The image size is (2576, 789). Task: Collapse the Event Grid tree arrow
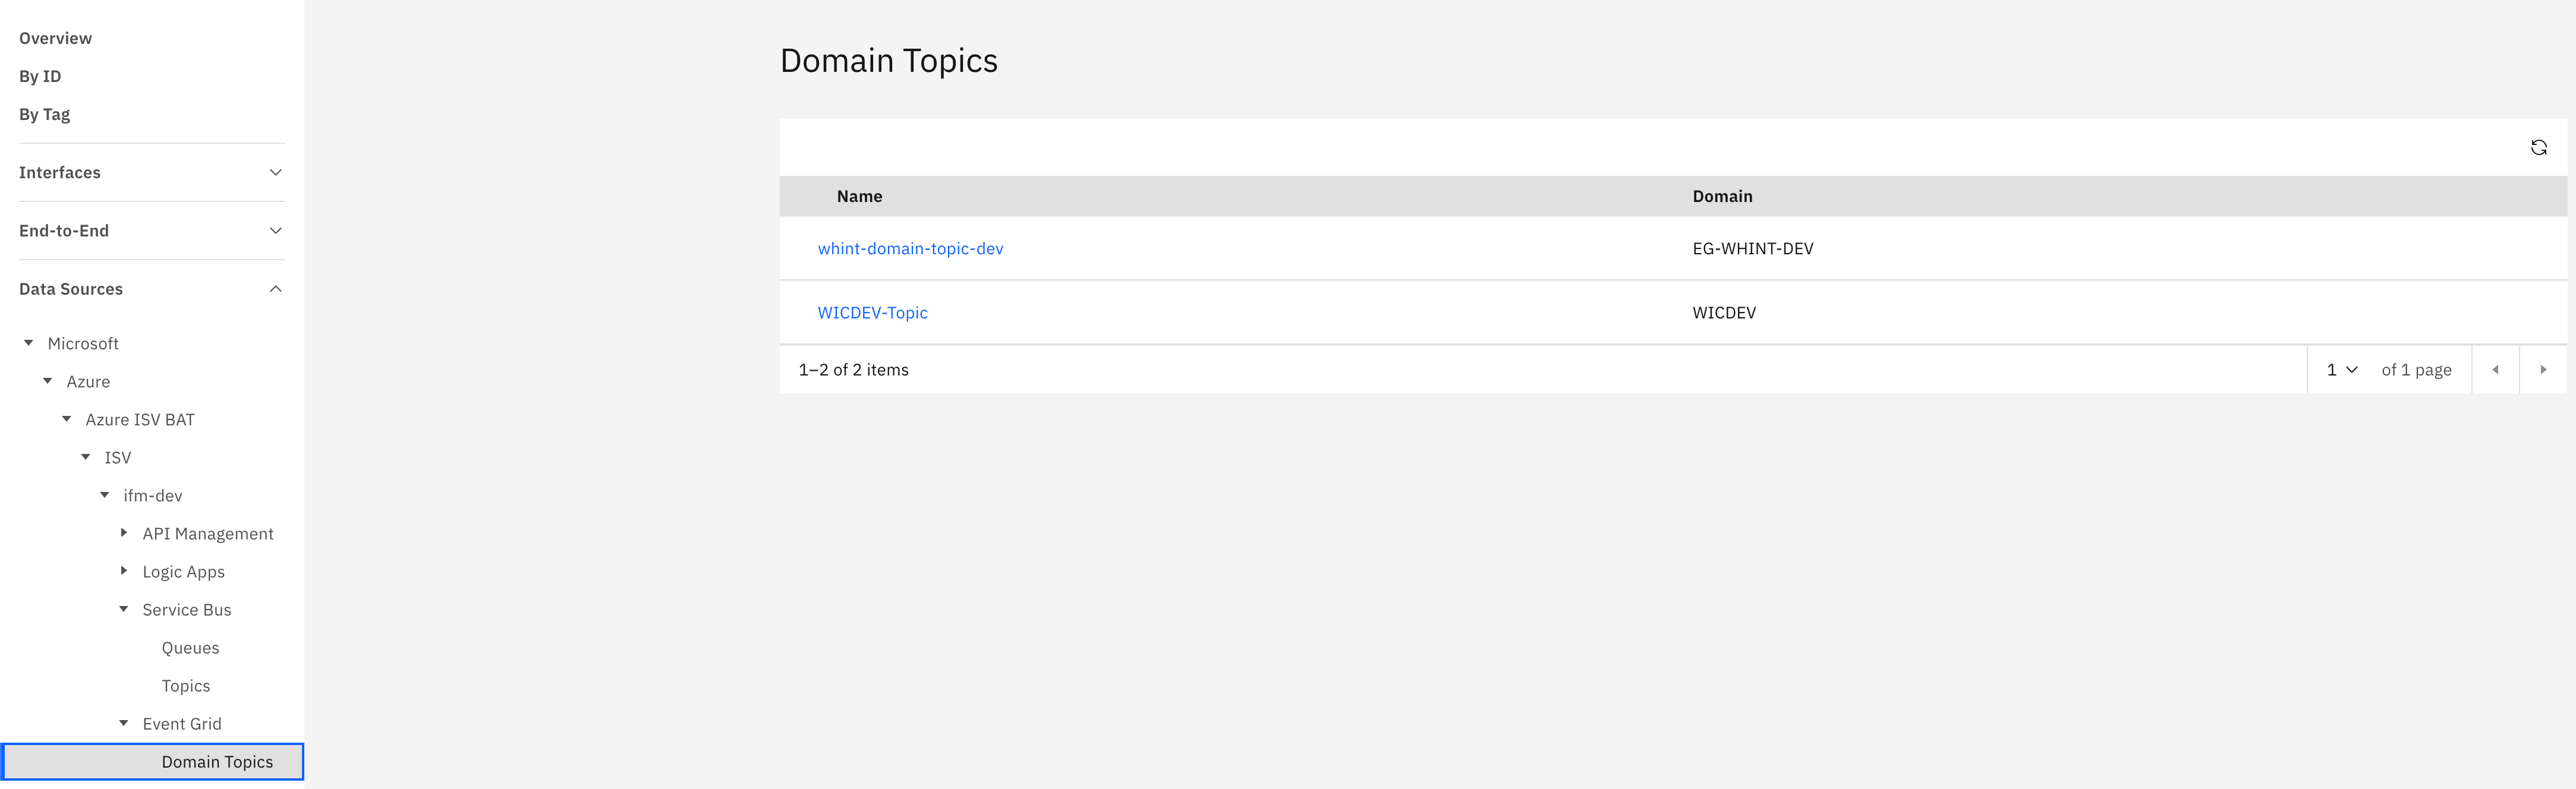124,723
